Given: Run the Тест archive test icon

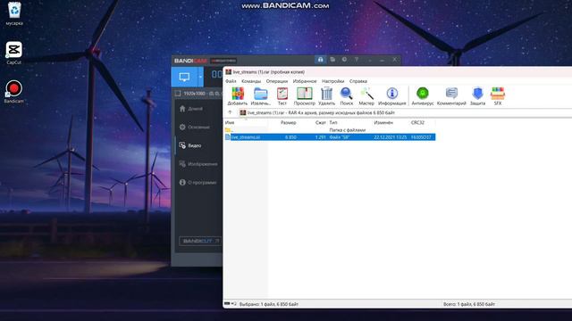Looking at the screenshot, I should coord(282,94).
